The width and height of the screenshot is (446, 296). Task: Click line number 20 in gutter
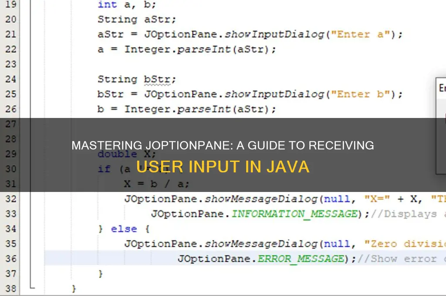[11, 19]
